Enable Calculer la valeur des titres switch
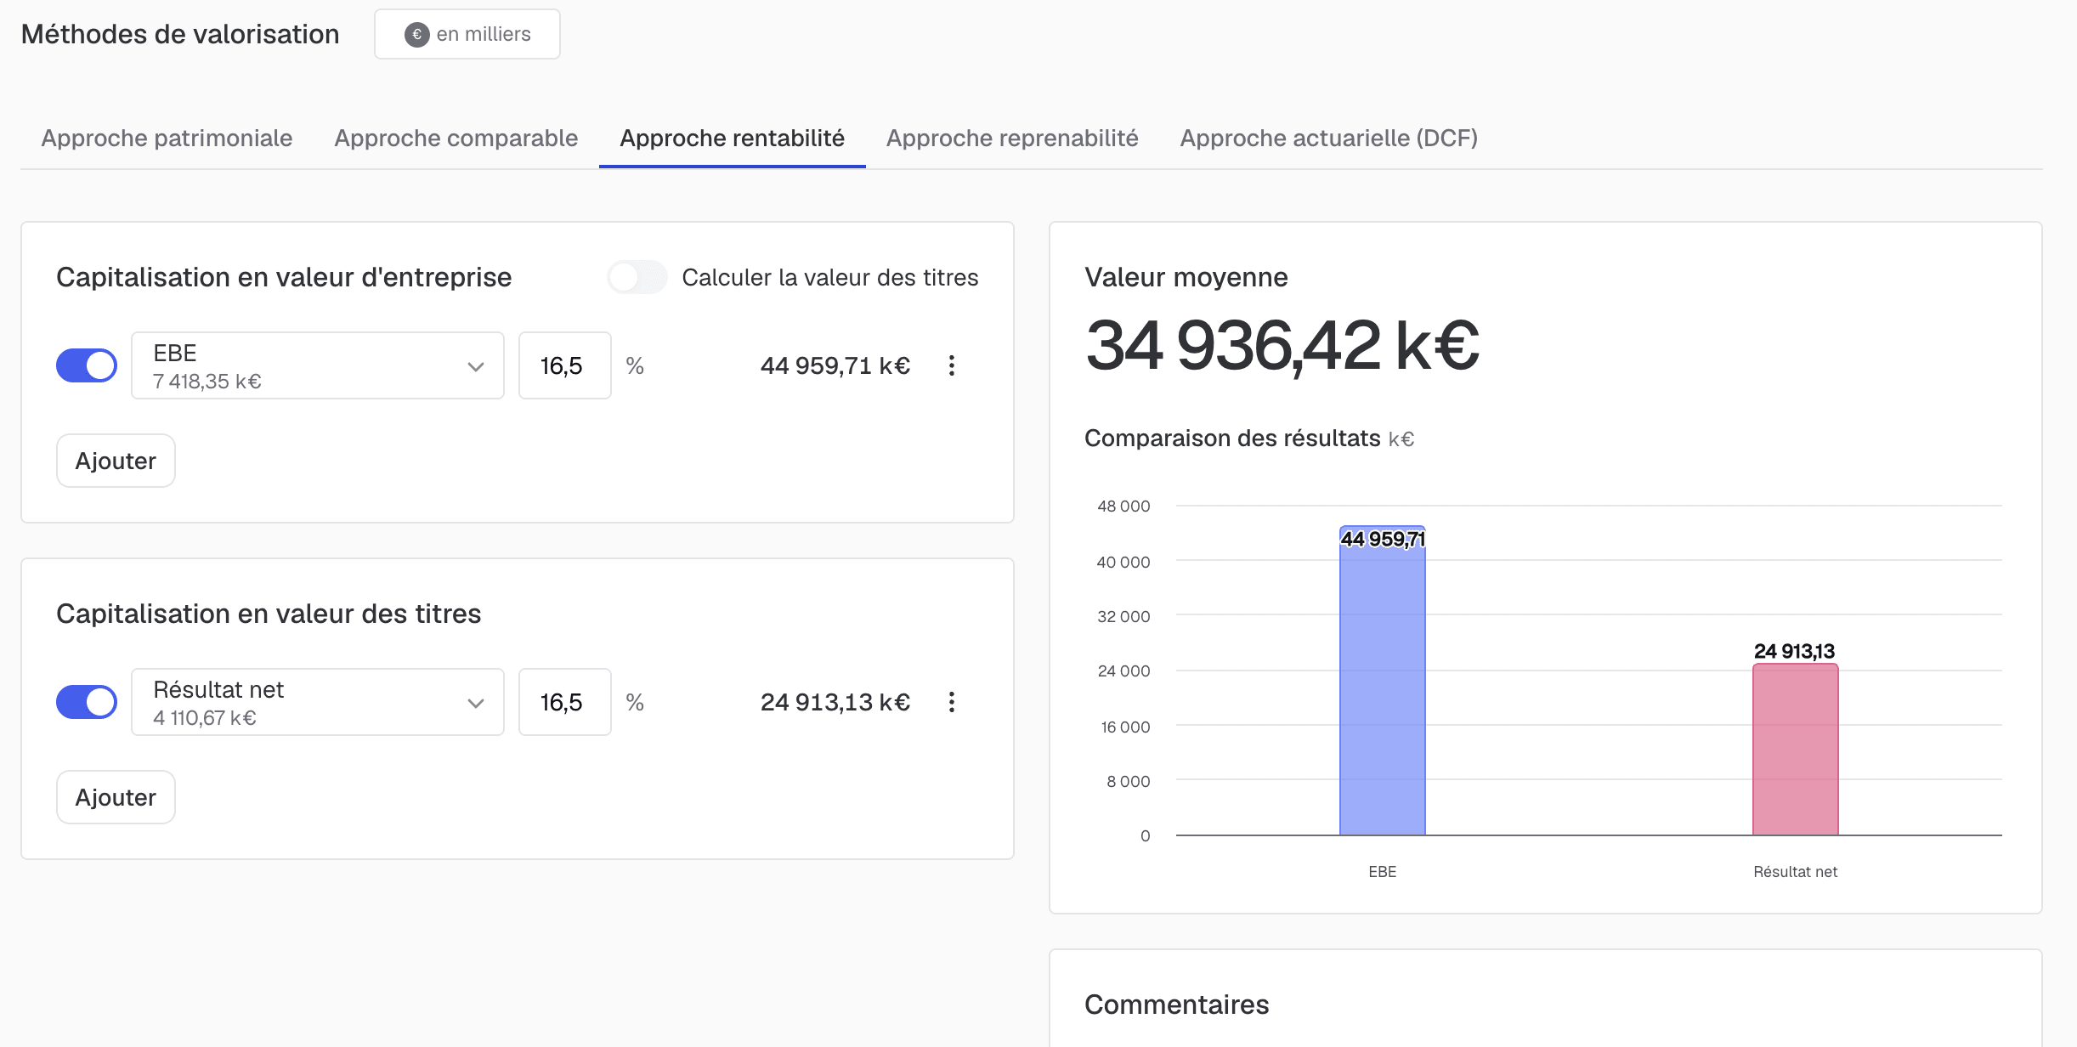The image size is (2077, 1047). click(637, 277)
